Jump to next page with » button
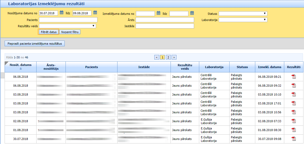This screenshot has height=144, width=304. [x=174, y=57]
